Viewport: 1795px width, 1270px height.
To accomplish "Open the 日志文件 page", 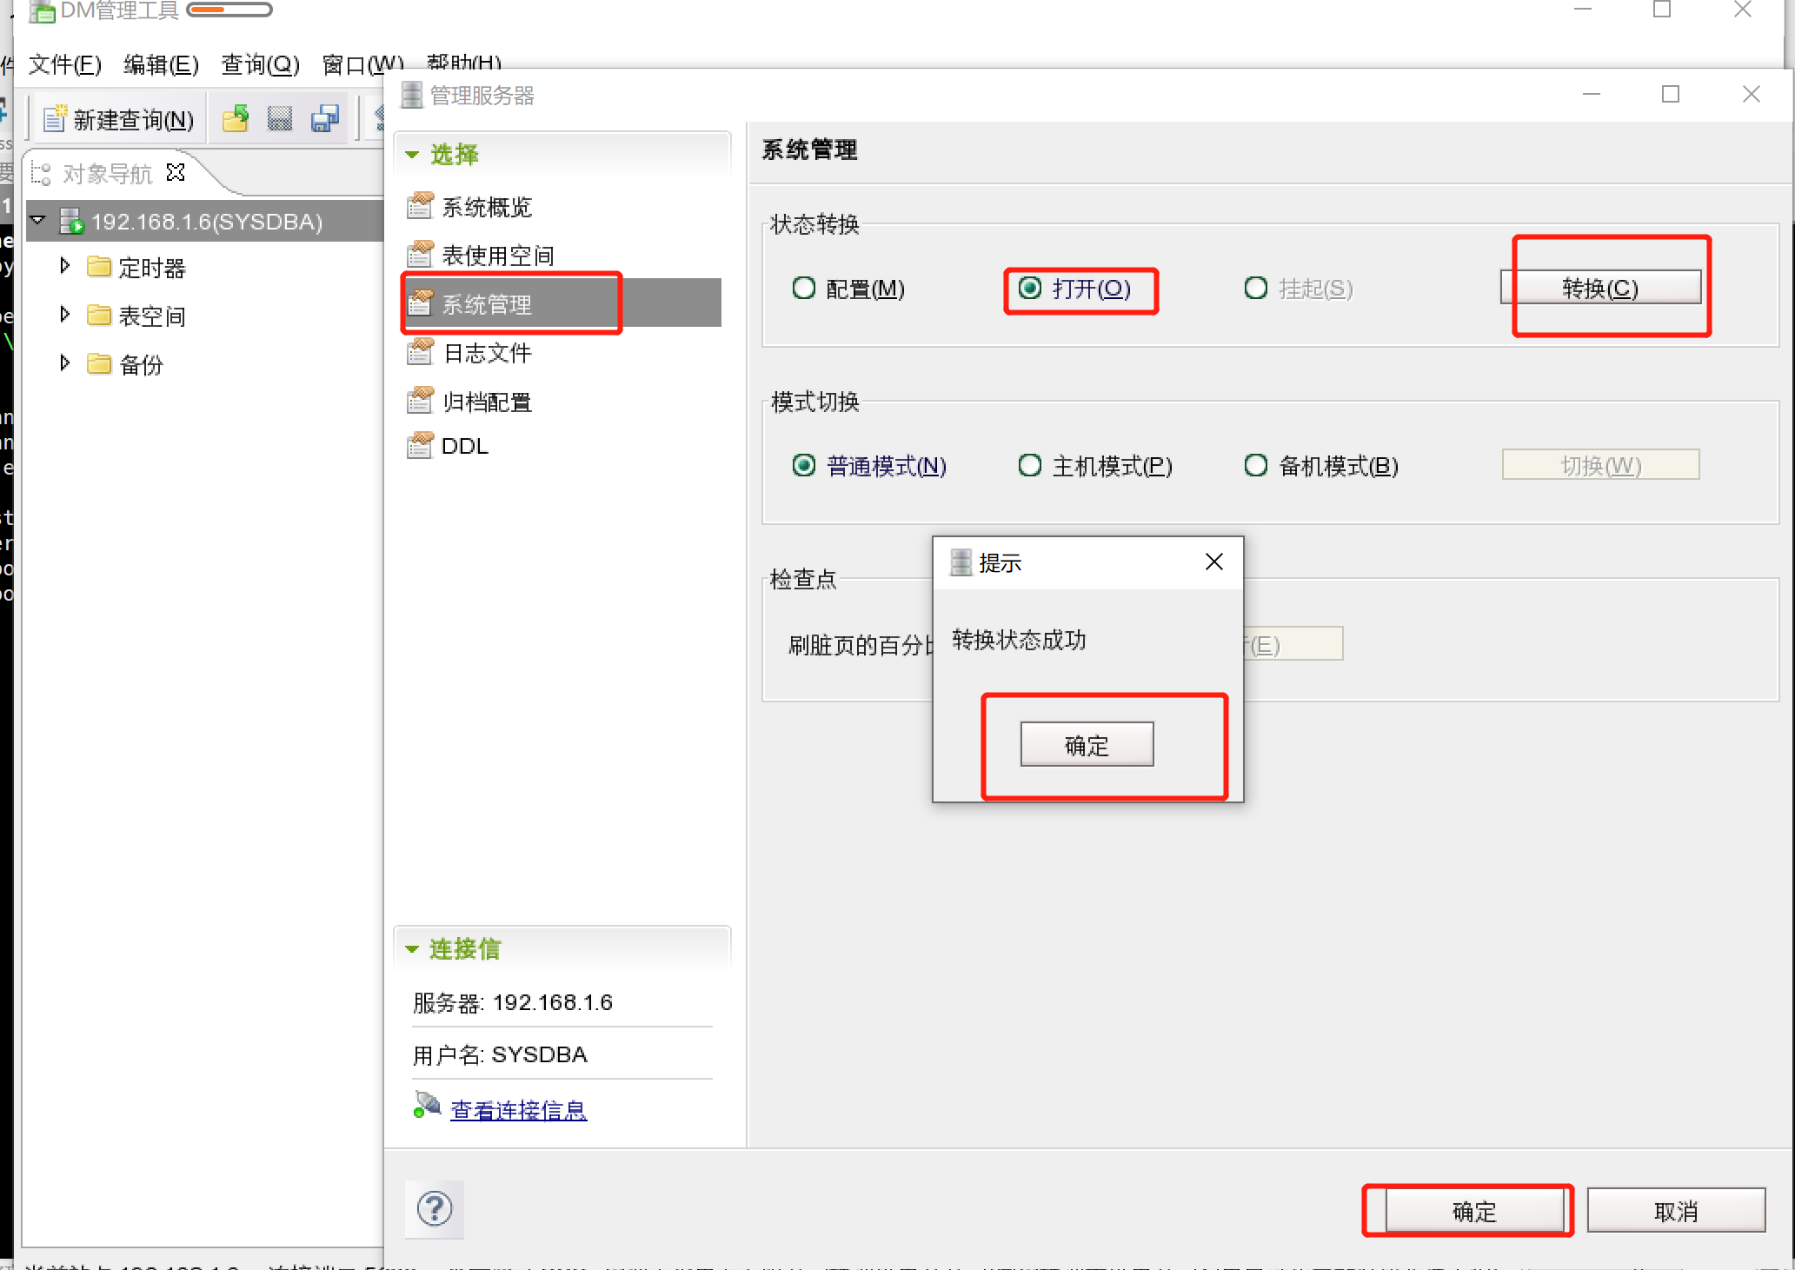I will 486,353.
